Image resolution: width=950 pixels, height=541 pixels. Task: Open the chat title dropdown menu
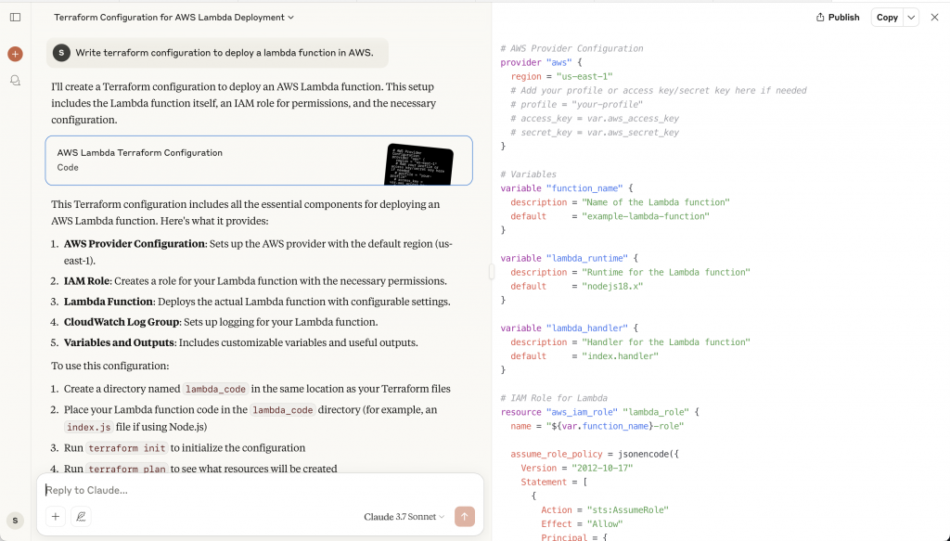coord(173,18)
